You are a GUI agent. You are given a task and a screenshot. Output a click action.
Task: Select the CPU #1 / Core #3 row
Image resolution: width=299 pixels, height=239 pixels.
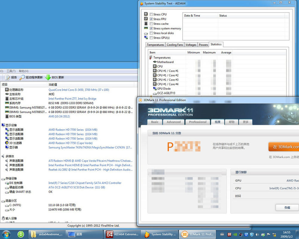[168, 80]
